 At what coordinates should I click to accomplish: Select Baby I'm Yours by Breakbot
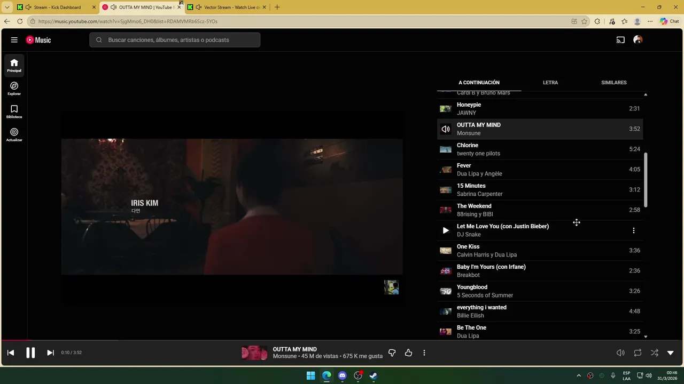coord(540,271)
